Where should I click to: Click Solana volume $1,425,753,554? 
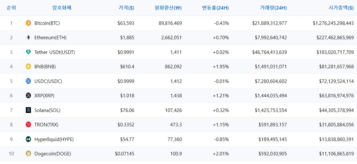271,110
